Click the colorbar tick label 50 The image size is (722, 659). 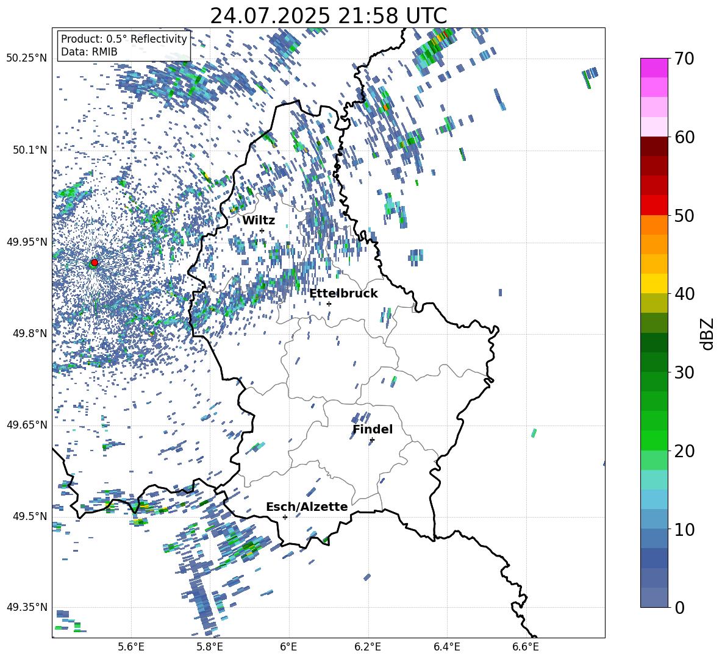coord(684,216)
